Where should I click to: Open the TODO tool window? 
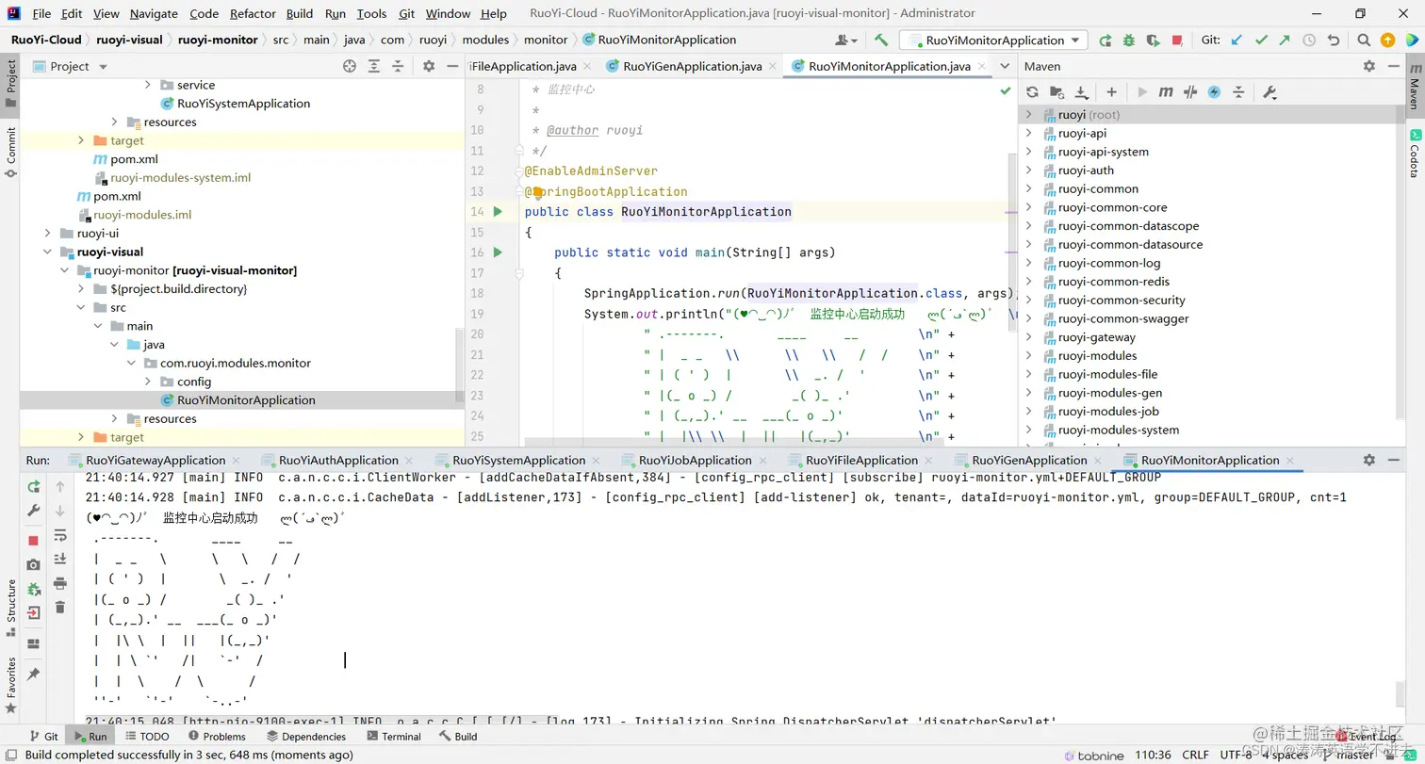pyautogui.click(x=147, y=737)
